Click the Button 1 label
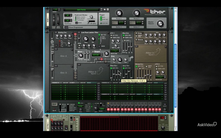221x138 pixels. pos(119,27)
